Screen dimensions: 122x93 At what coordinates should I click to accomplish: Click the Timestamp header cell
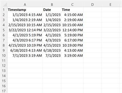(25, 10)
